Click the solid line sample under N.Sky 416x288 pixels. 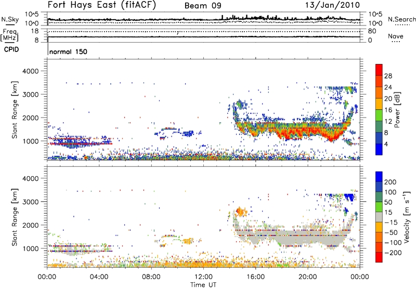point(10,24)
